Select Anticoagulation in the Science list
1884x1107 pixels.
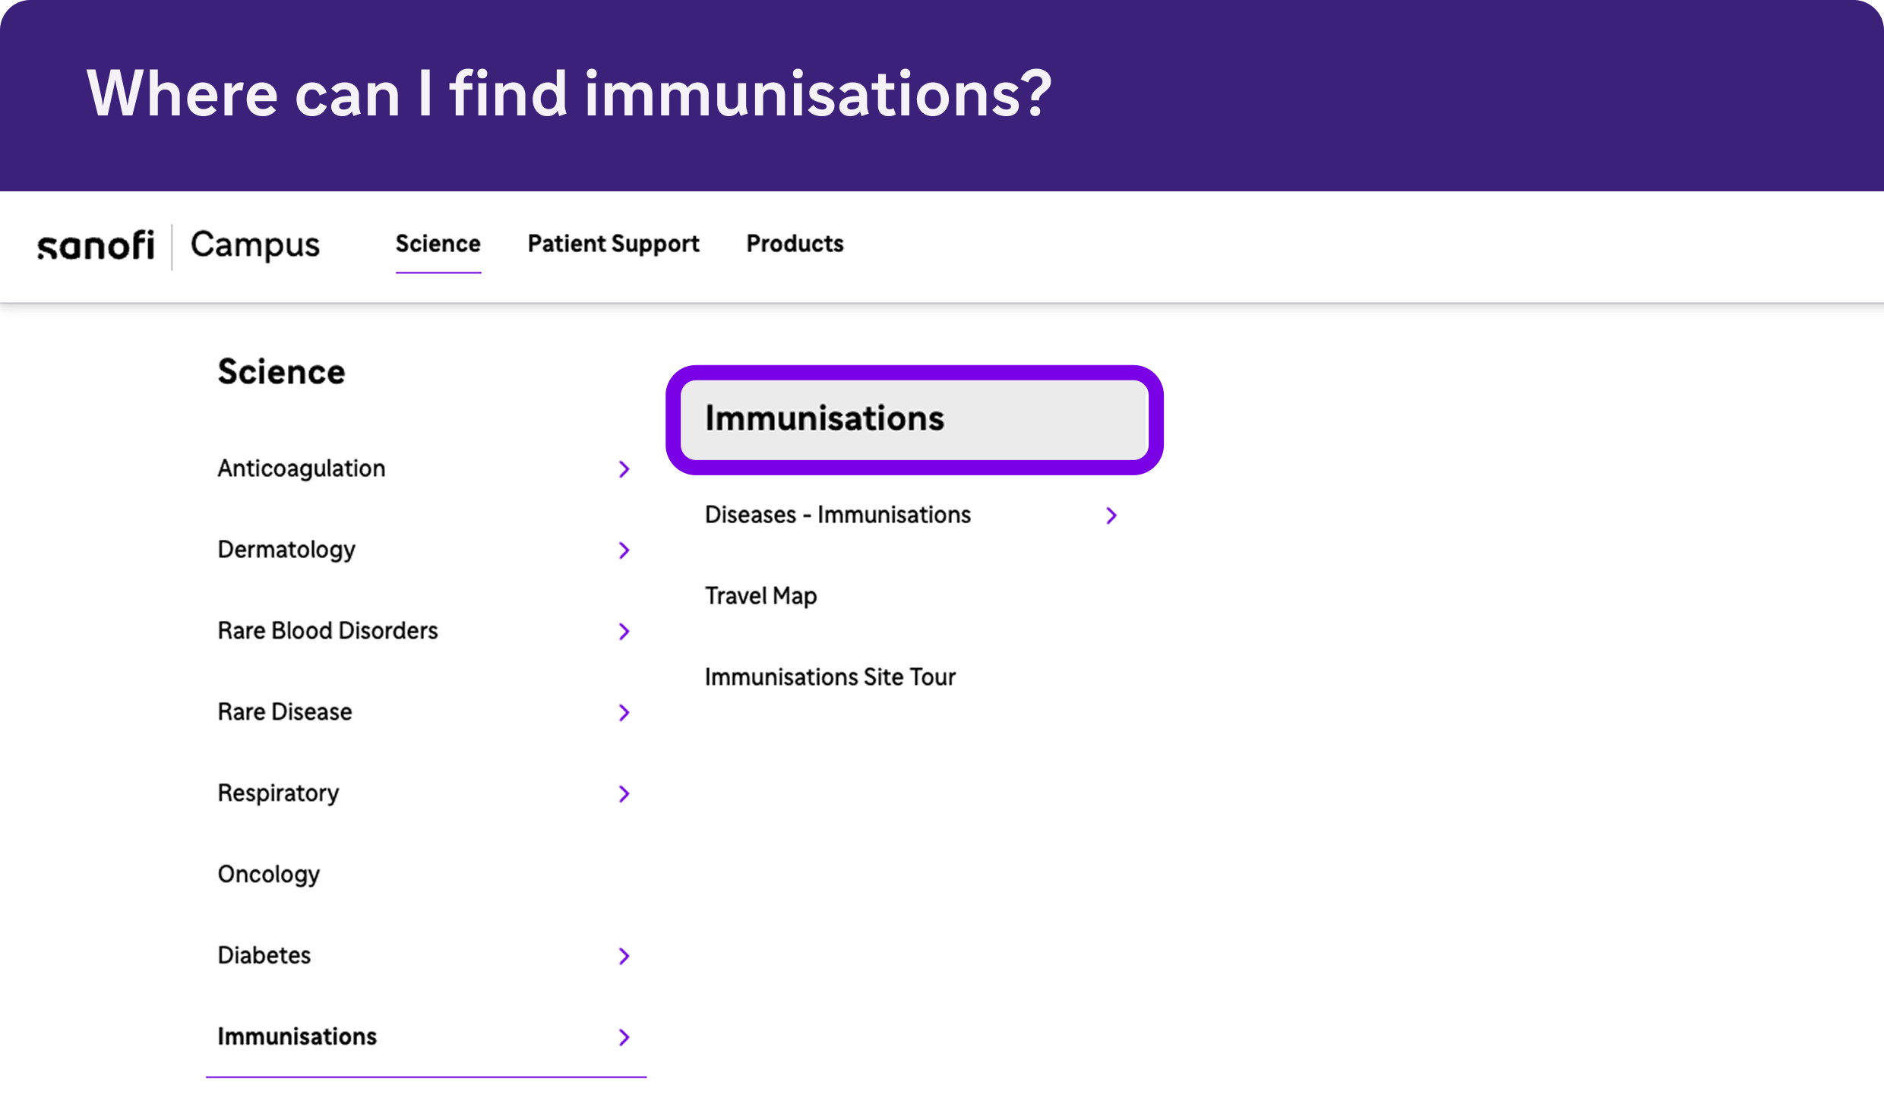pyautogui.click(x=301, y=468)
